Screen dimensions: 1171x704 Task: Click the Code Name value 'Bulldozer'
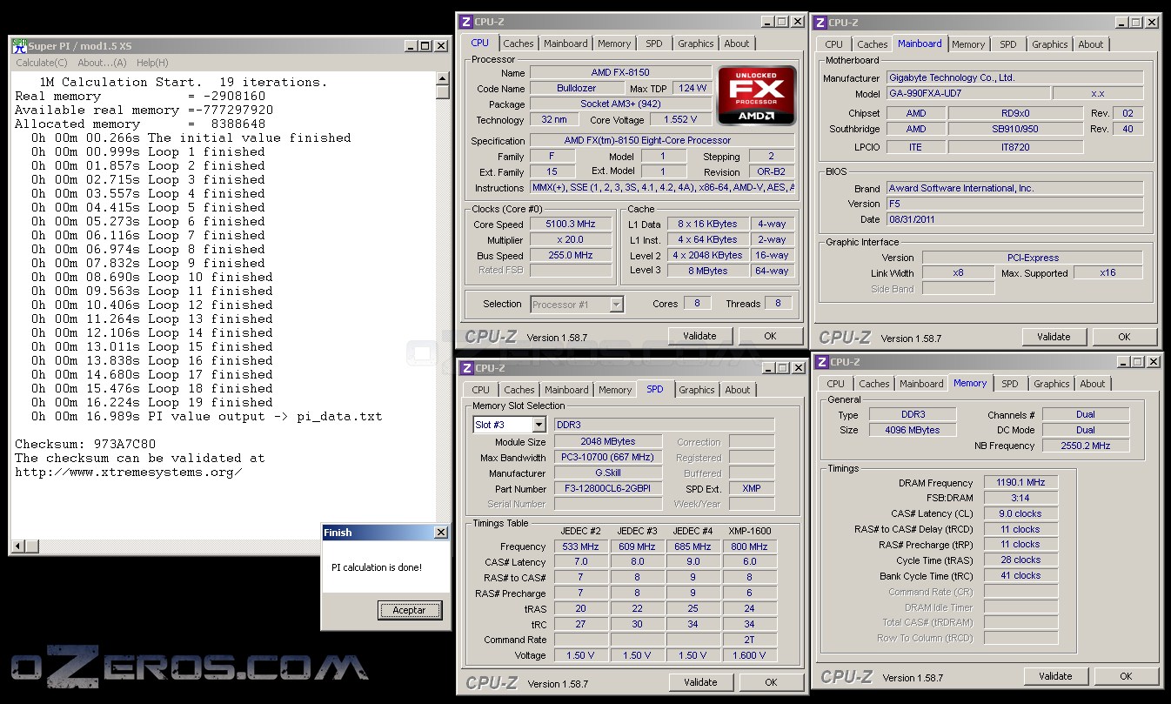tap(577, 88)
